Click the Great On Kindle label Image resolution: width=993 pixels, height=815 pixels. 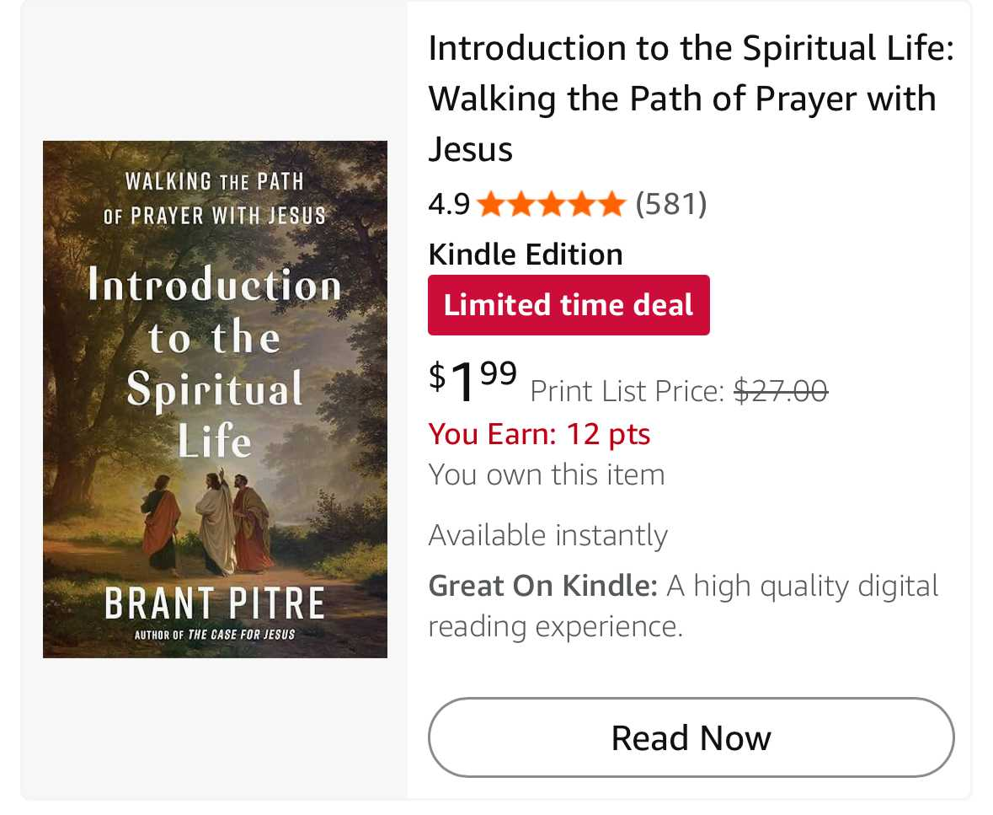coord(542,586)
